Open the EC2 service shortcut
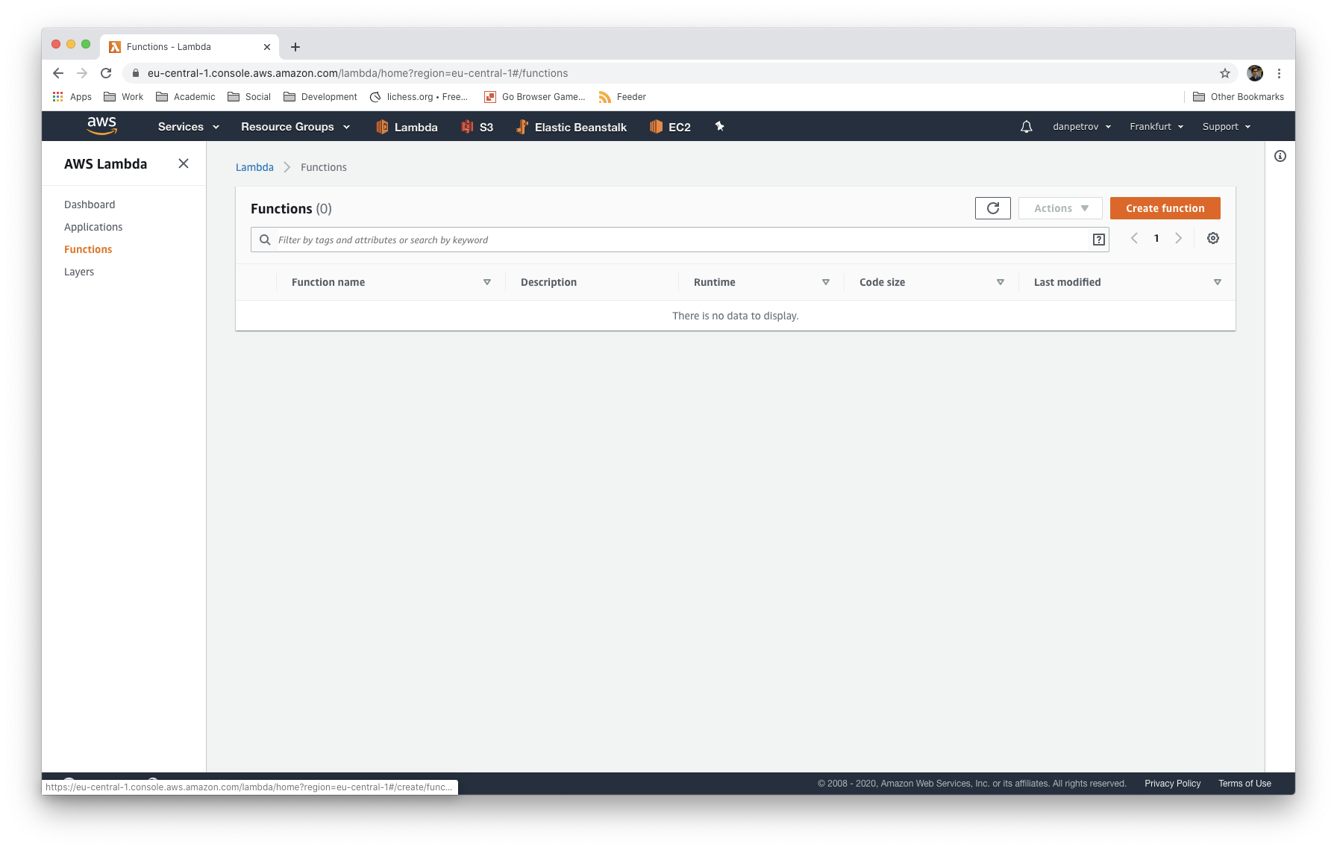The image size is (1337, 850). (x=669, y=126)
